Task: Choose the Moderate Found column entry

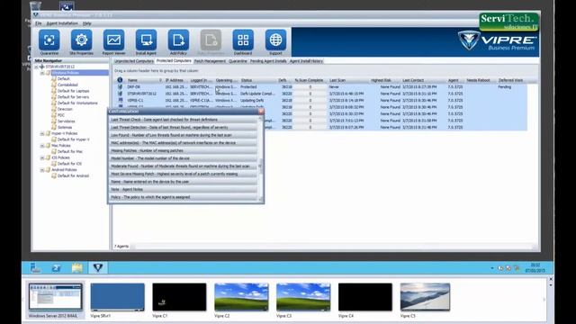Action: 184,166
